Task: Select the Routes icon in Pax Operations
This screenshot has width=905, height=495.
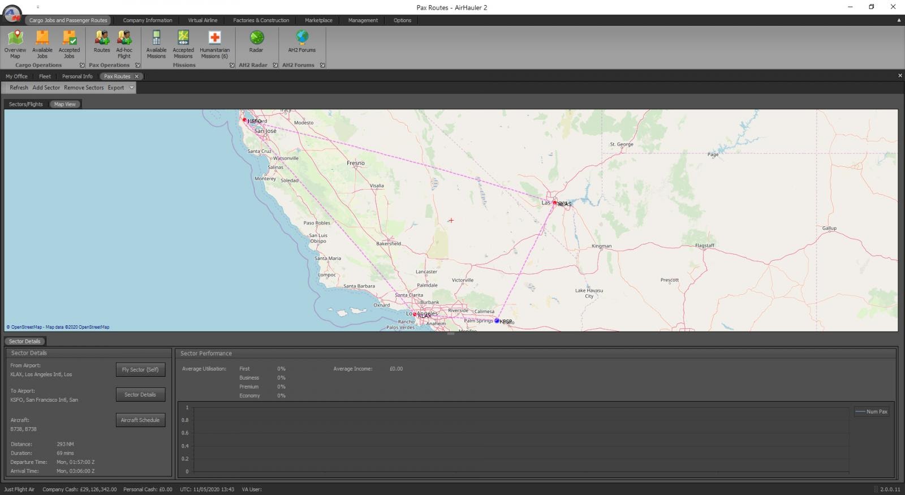Action: coord(102,44)
